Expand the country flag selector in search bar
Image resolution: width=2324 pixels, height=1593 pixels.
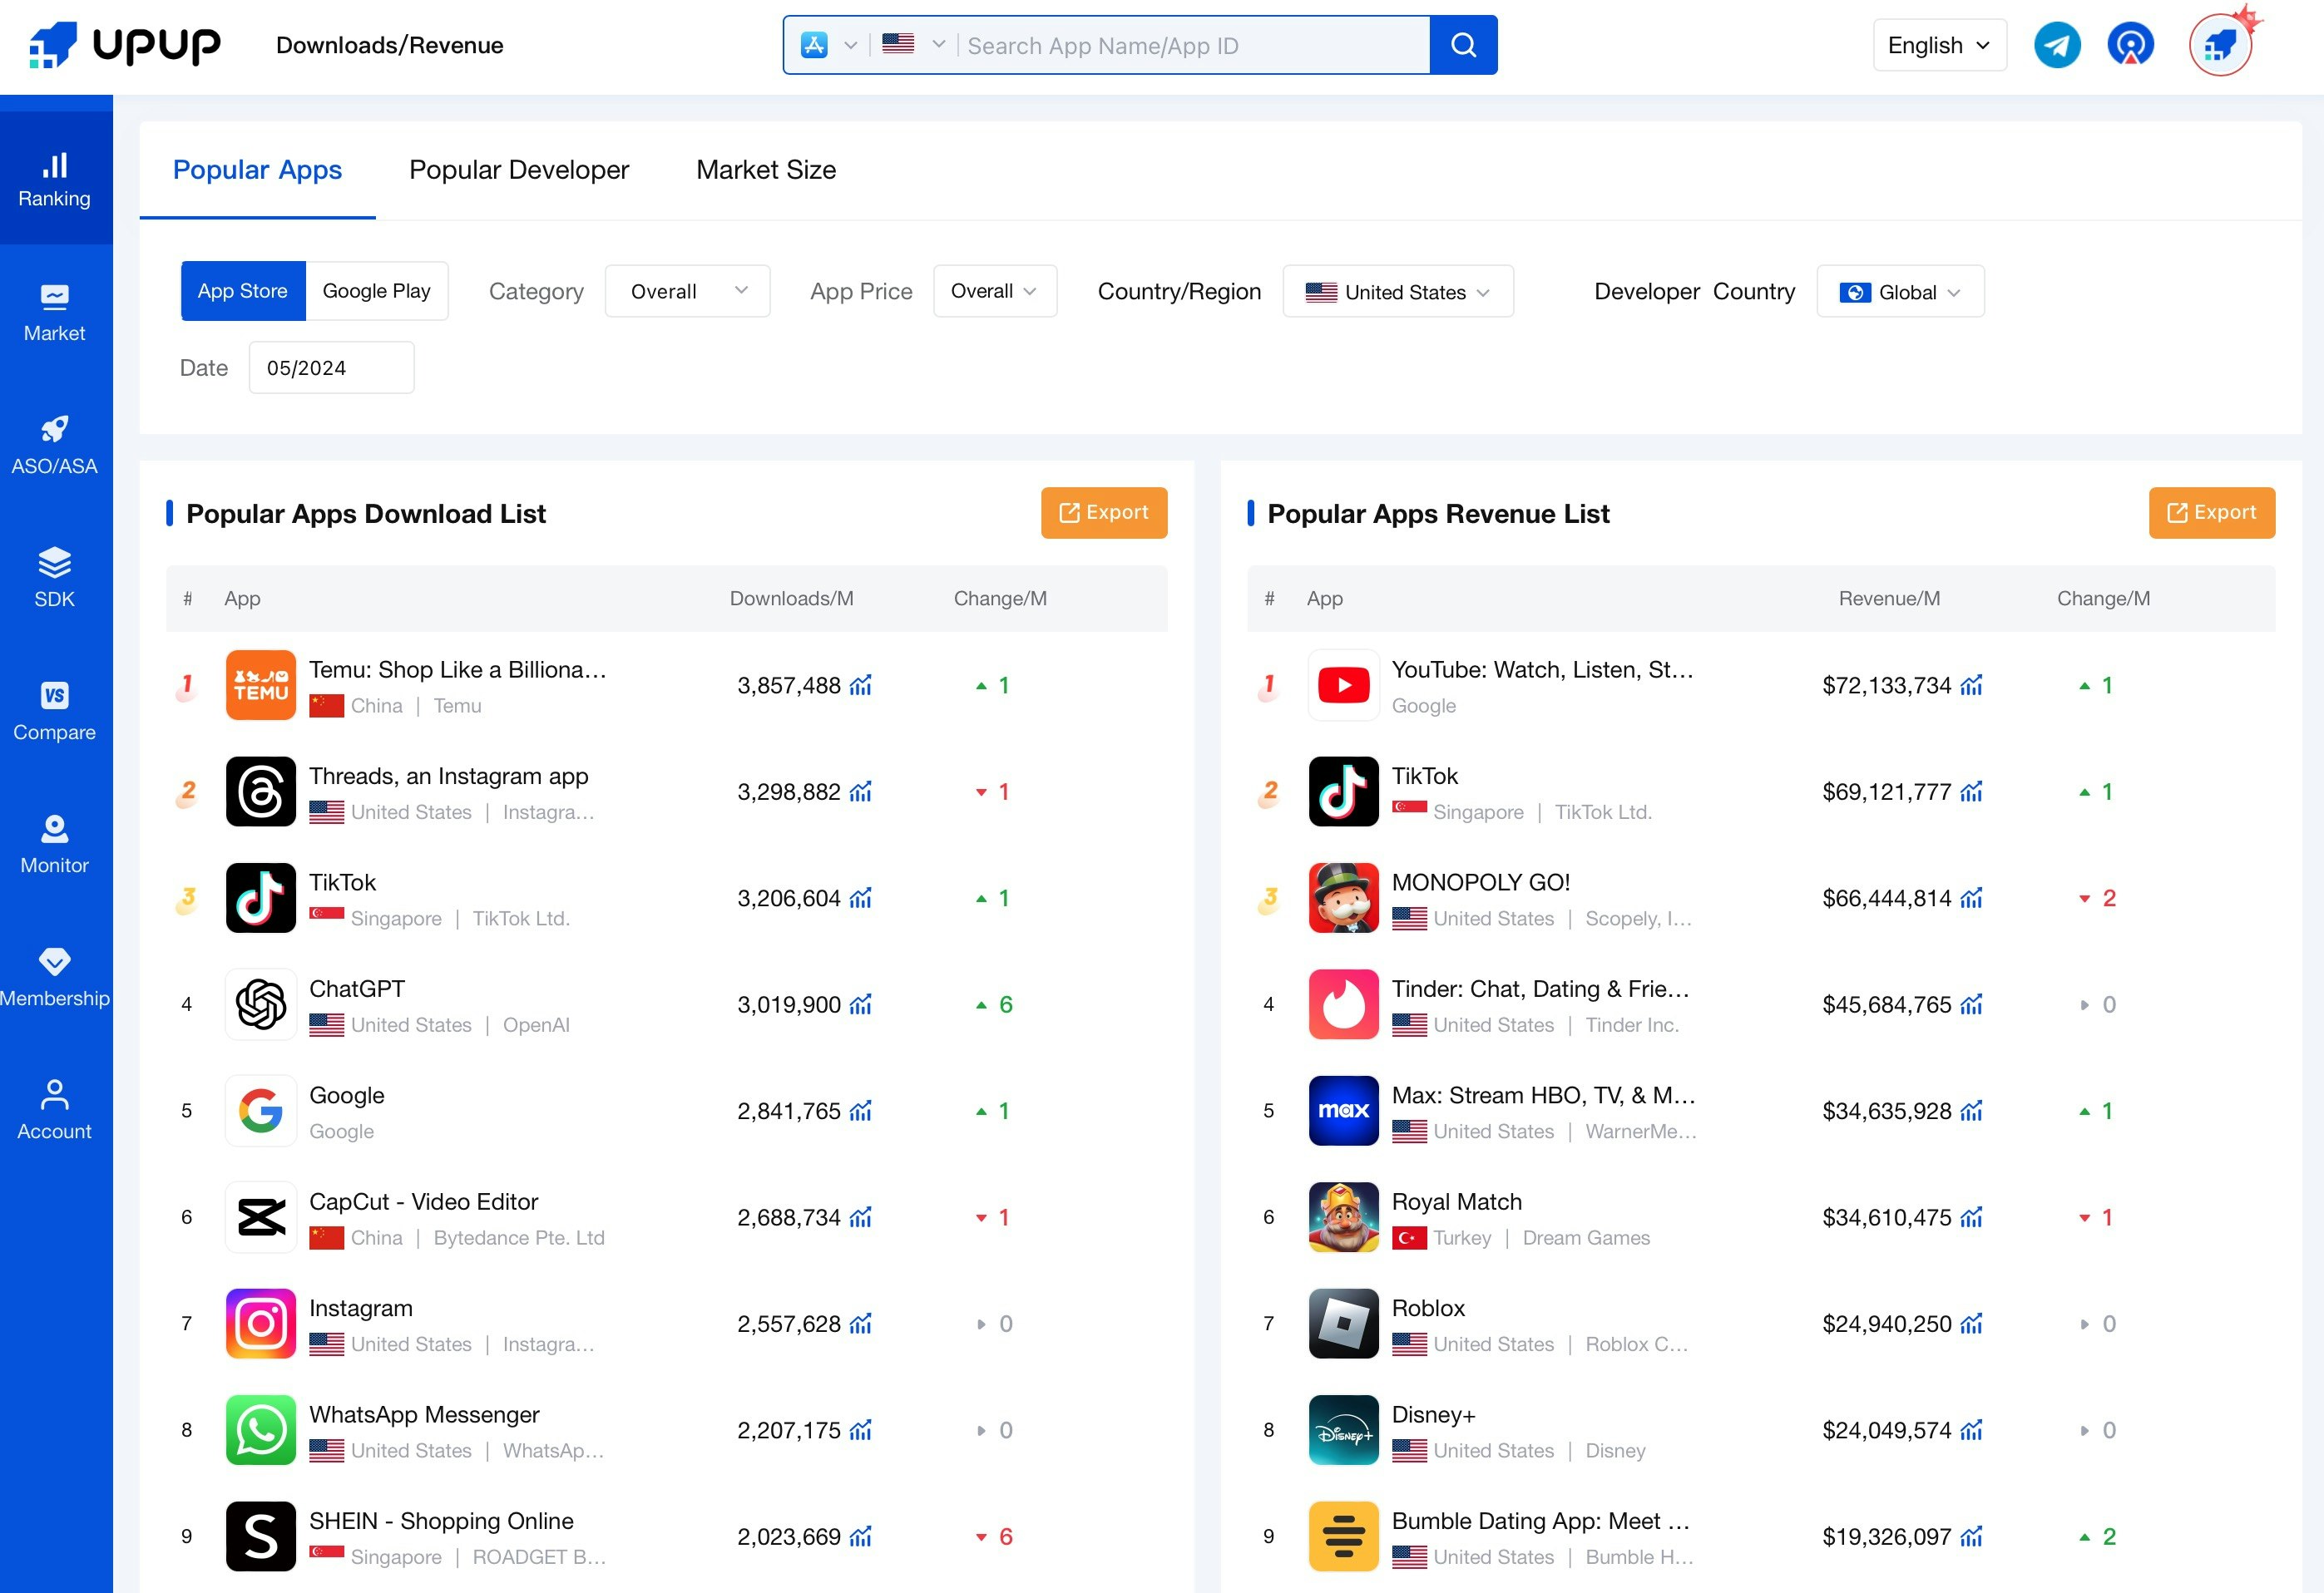[x=914, y=45]
